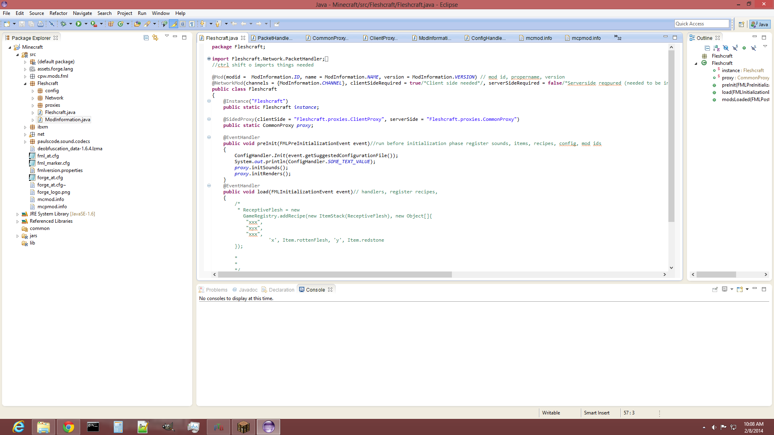Click the editor horizontal scrollbar
The image size is (774, 435).
[335, 275]
